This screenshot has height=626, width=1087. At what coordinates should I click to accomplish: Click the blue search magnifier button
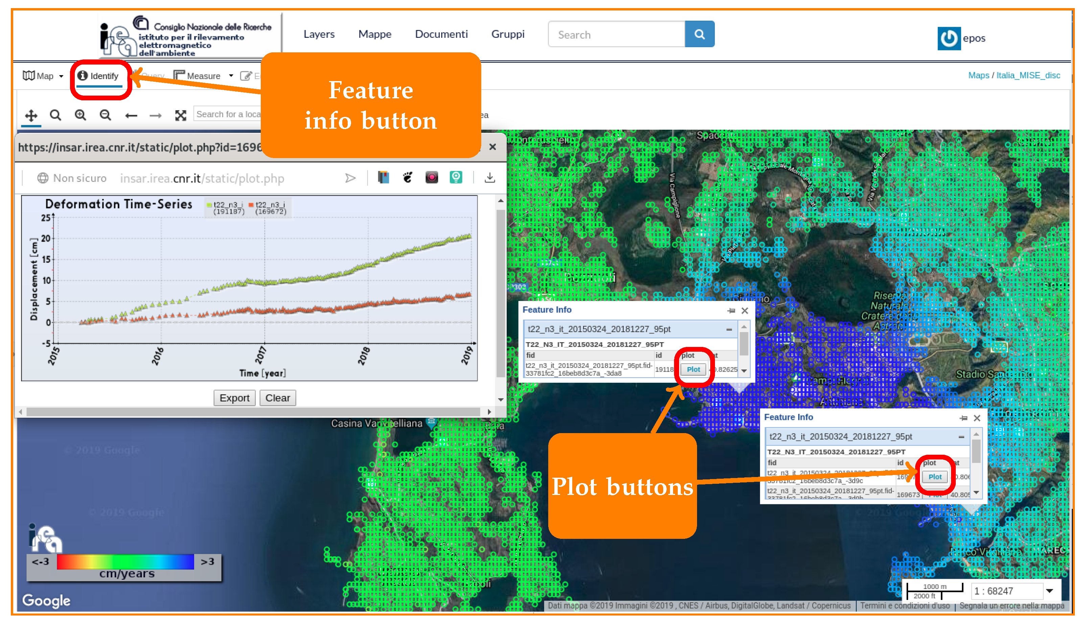[x=699, y=34]
